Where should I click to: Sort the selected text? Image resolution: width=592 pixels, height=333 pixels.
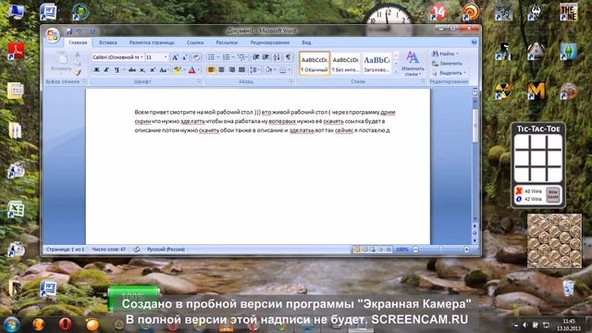pyautogui.click(x=277, y=57)
